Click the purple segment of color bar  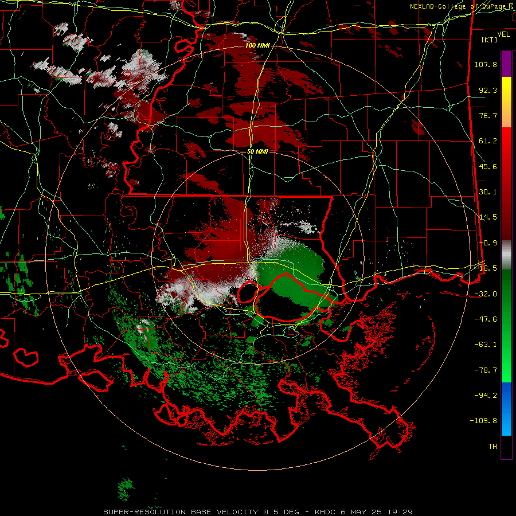coord(506,64)
